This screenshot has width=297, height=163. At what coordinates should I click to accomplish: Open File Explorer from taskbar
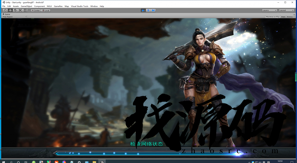click(x=94, y=162)
